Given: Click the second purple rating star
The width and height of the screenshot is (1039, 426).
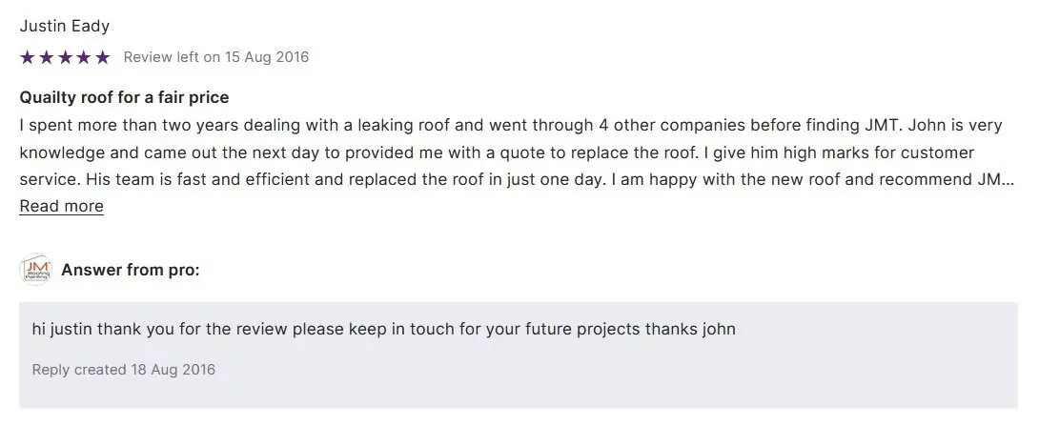Looking at the screenshot, I should click(46, 57).
